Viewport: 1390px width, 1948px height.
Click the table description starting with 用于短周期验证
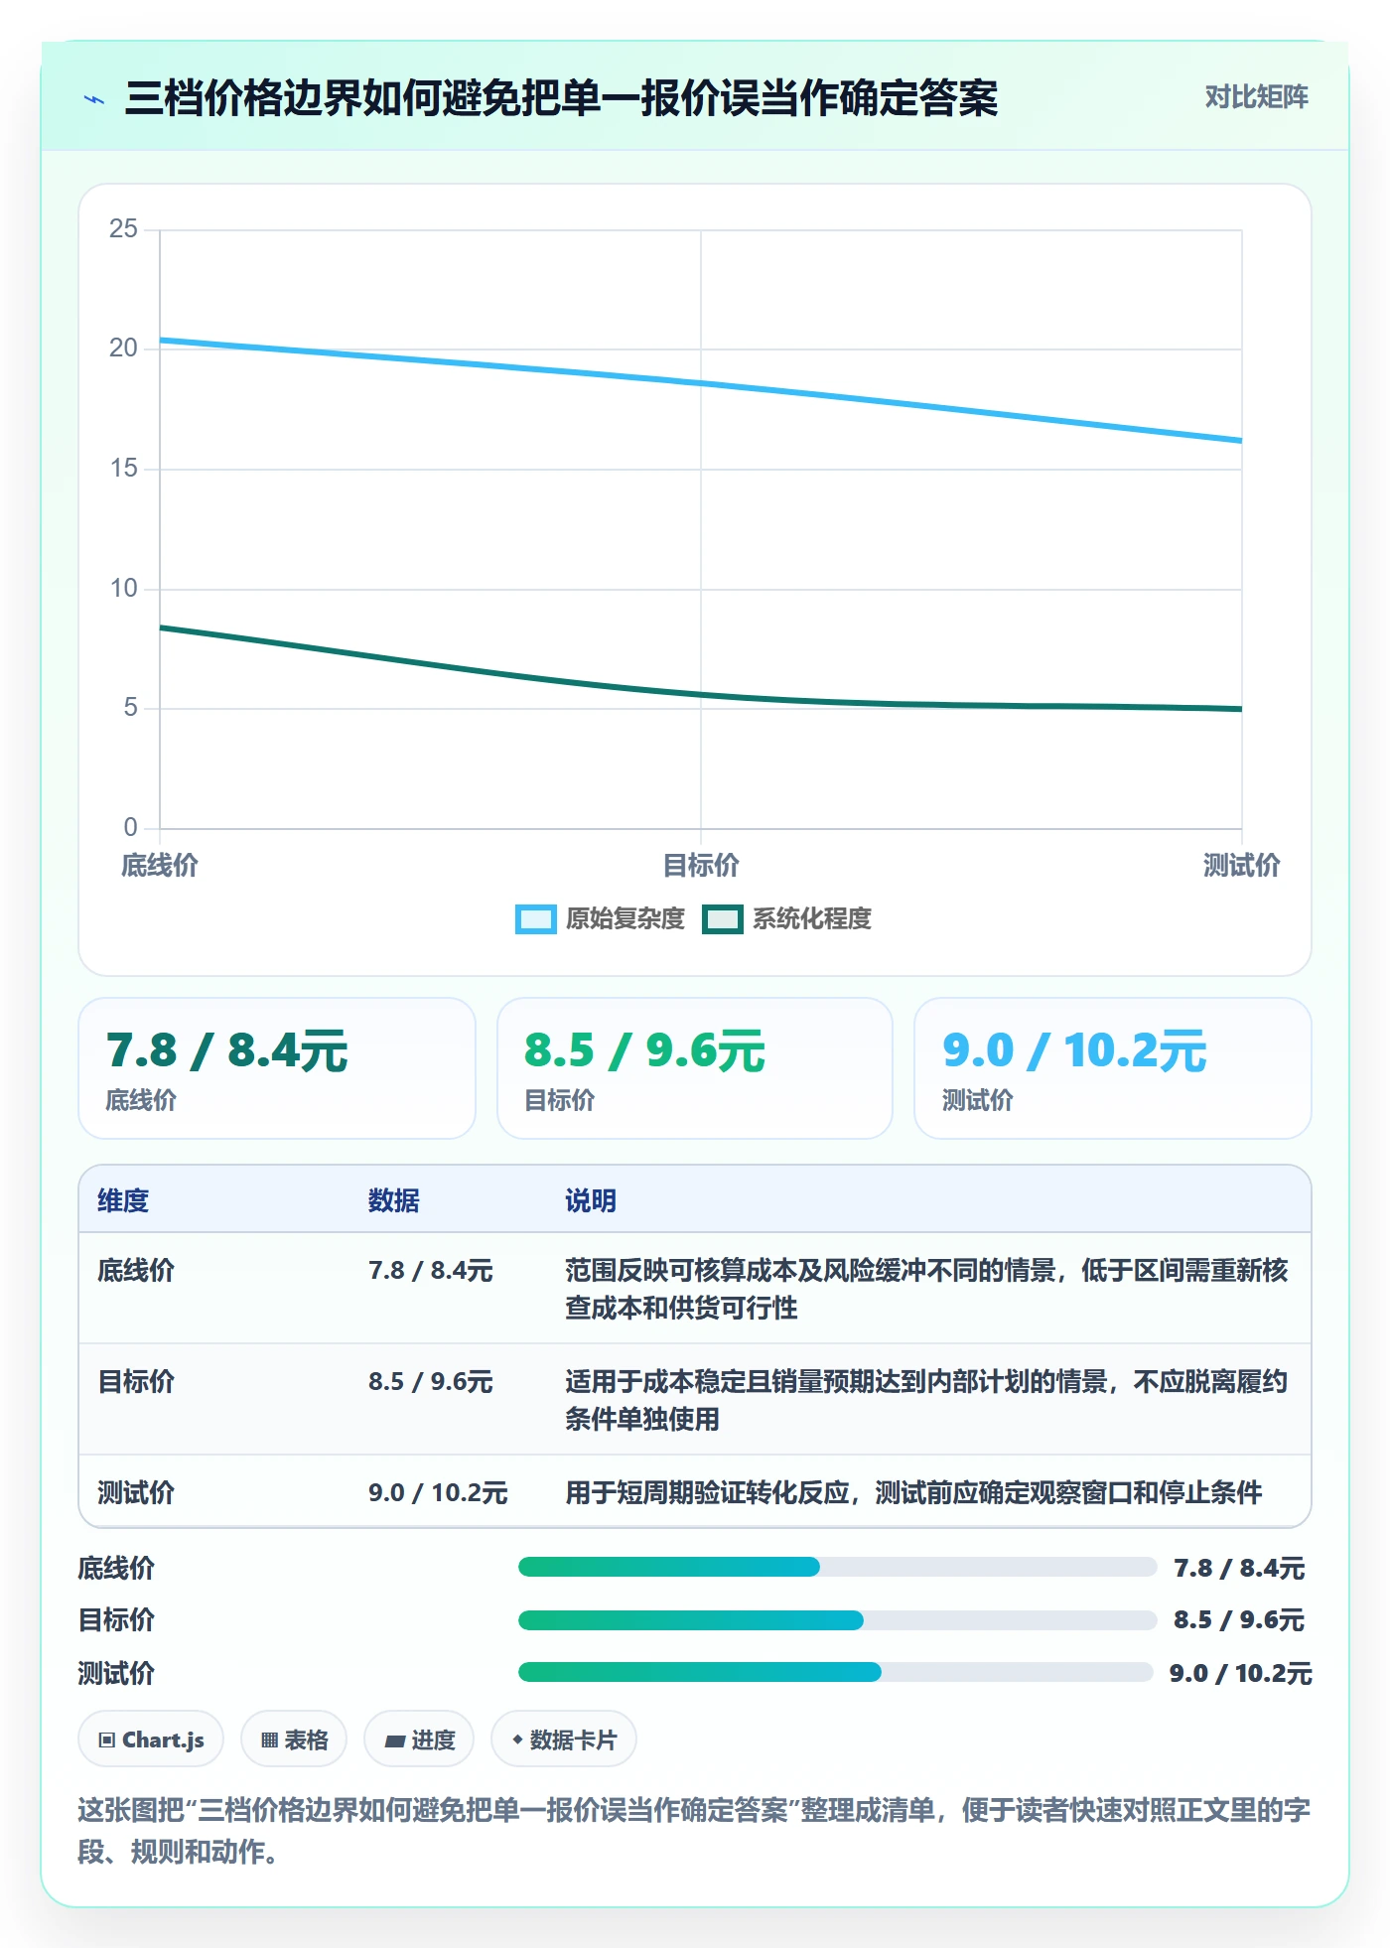[x=913, y=1493]
